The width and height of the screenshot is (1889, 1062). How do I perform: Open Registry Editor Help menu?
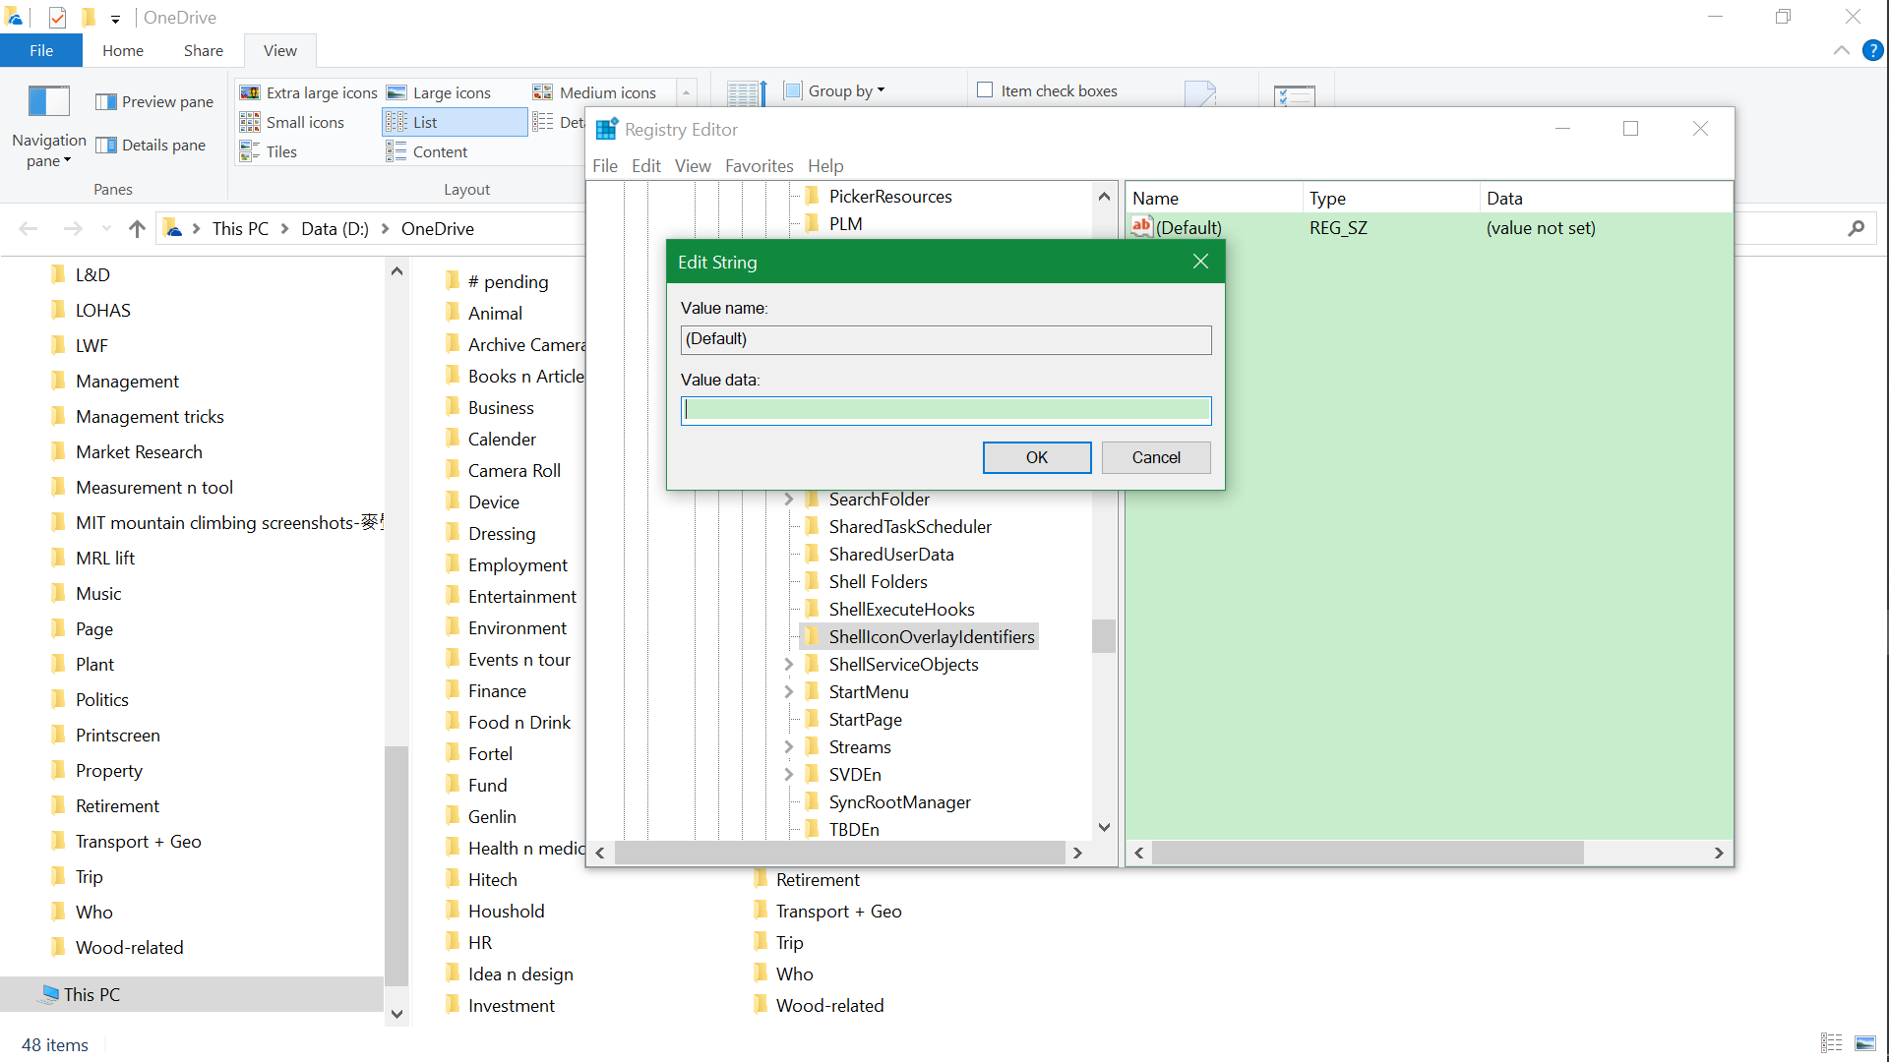(825, 166)
